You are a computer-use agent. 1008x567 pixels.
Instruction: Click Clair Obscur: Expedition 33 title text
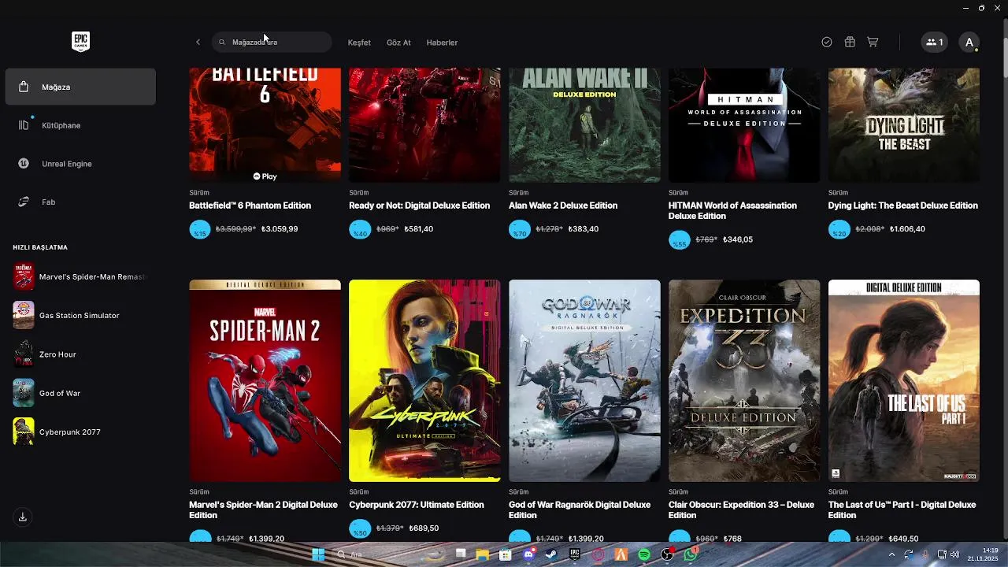(x=741, y=510)
